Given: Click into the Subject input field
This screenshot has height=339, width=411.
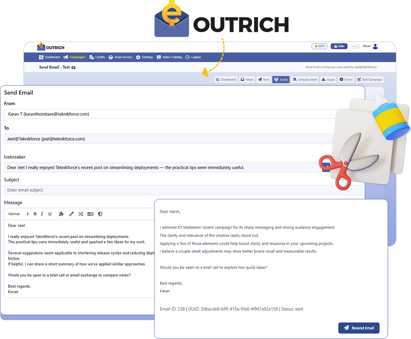Looking at the screenshot, I should (x=183, y=190).
